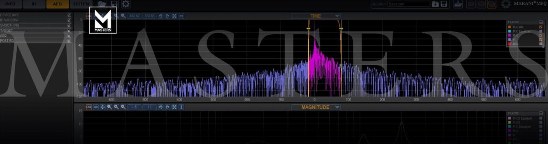
Task: Click the Session name input field
Action: (409, 4)
